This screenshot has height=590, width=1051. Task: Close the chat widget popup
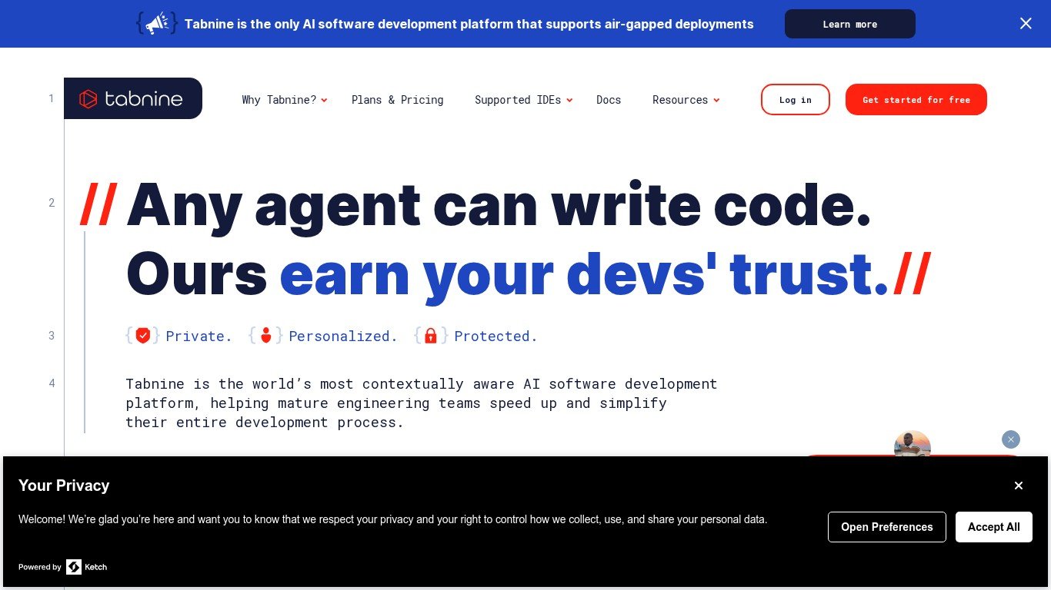coord(1010,439)
